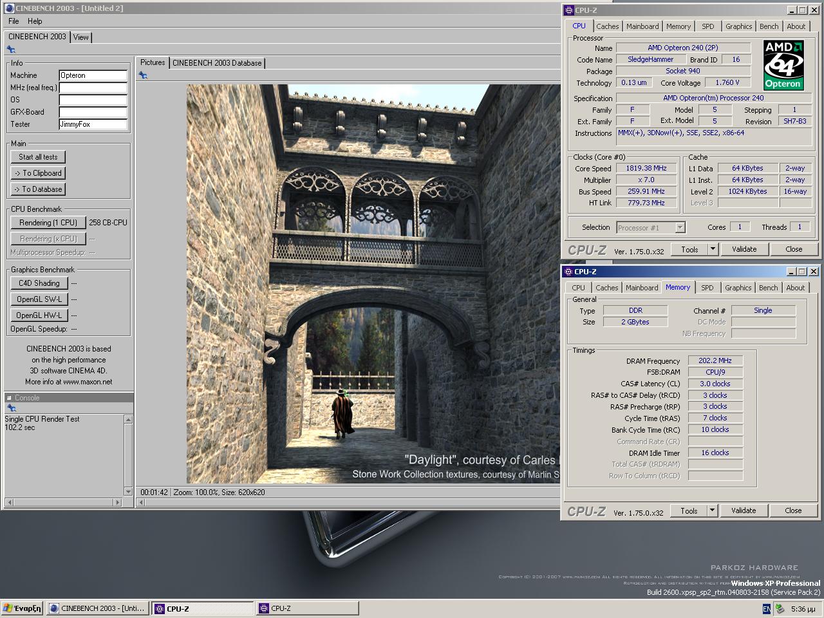Click the EN language indicator in tray
Viewport: 824px width, 618px height.
(x=767, y=609)
